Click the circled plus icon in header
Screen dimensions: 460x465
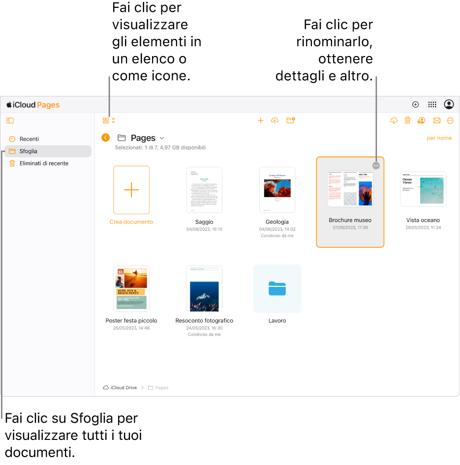coord(416,104)
